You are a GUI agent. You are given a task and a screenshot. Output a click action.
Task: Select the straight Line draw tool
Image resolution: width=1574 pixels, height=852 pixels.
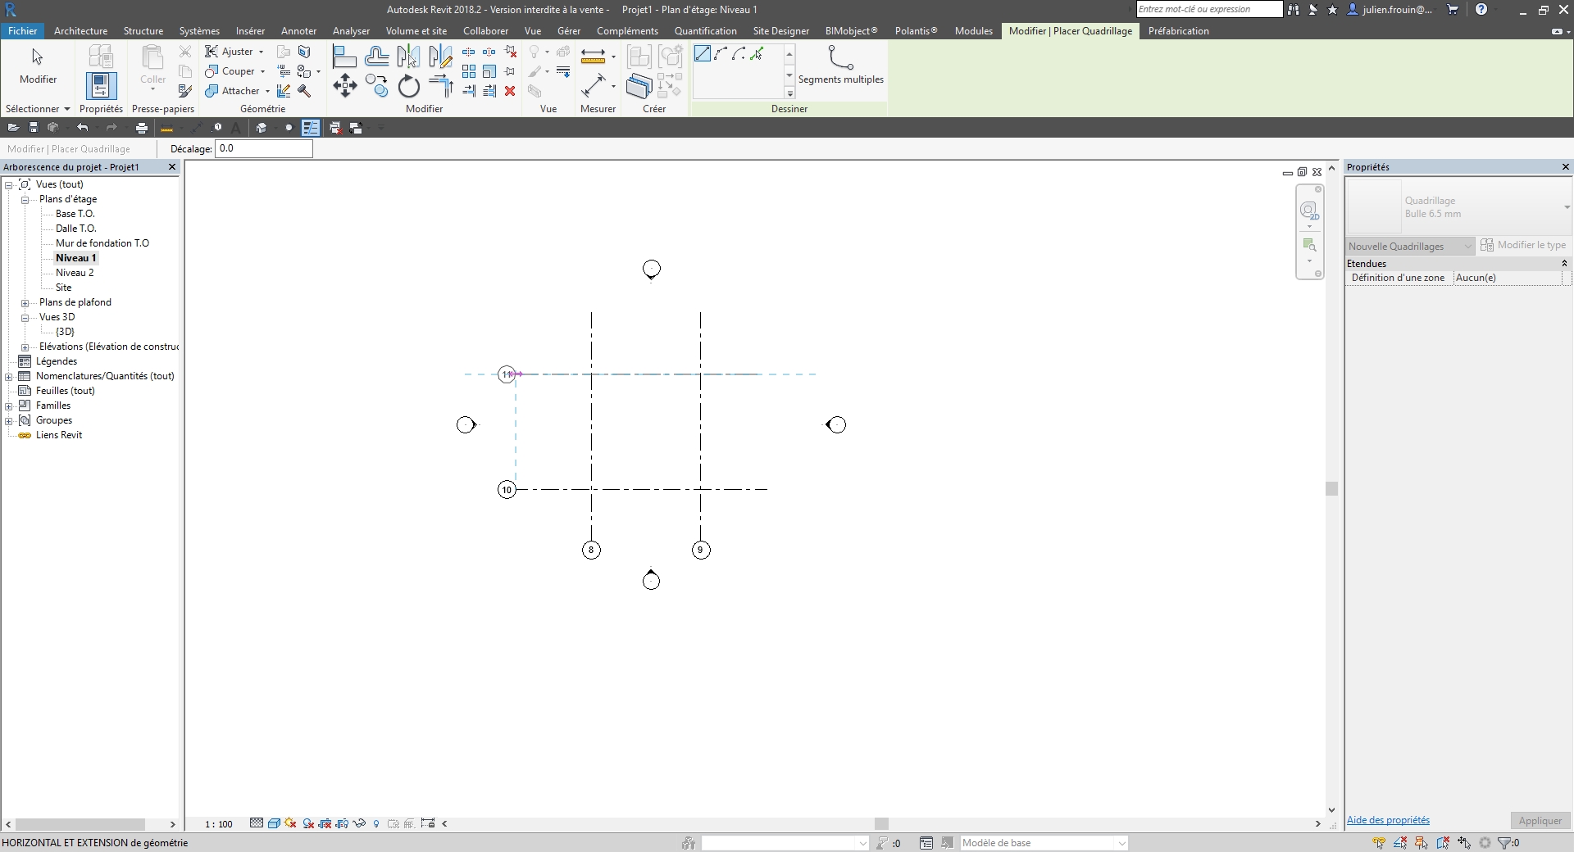tap(703, 54)
